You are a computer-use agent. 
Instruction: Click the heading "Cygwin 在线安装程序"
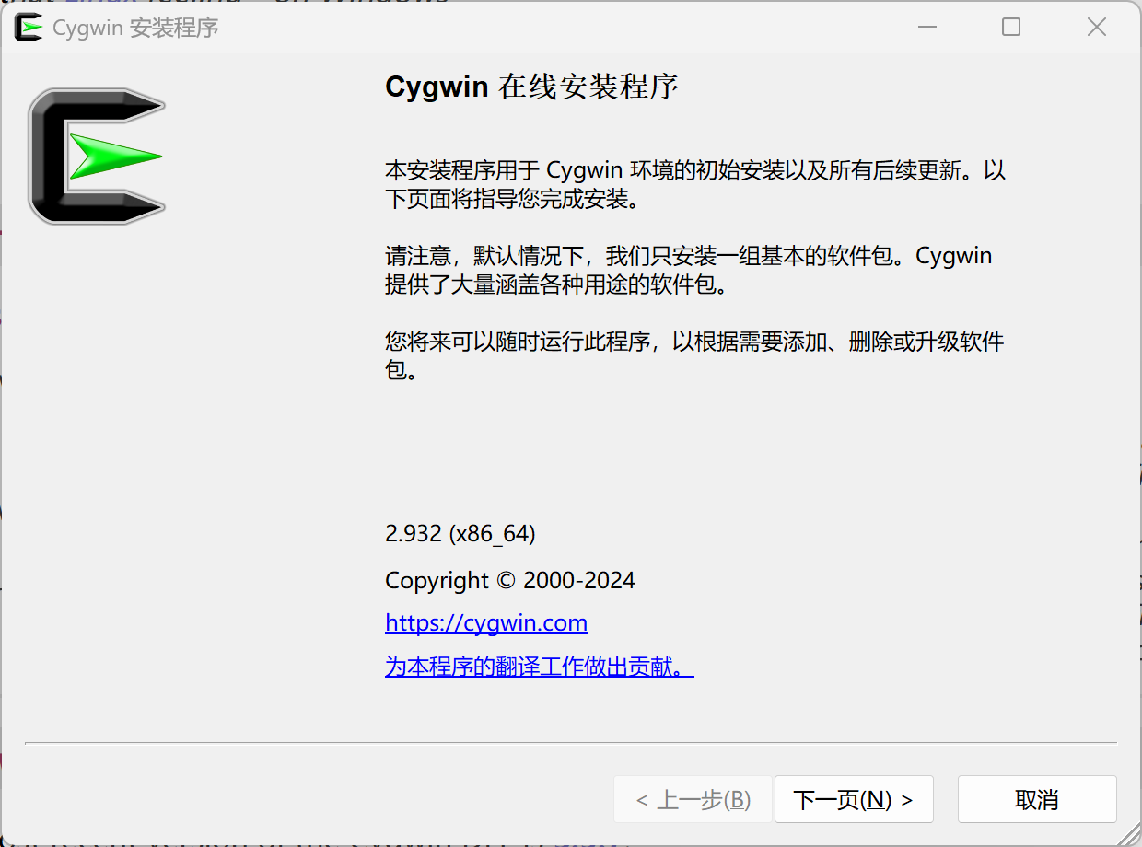tap(531, 87)
